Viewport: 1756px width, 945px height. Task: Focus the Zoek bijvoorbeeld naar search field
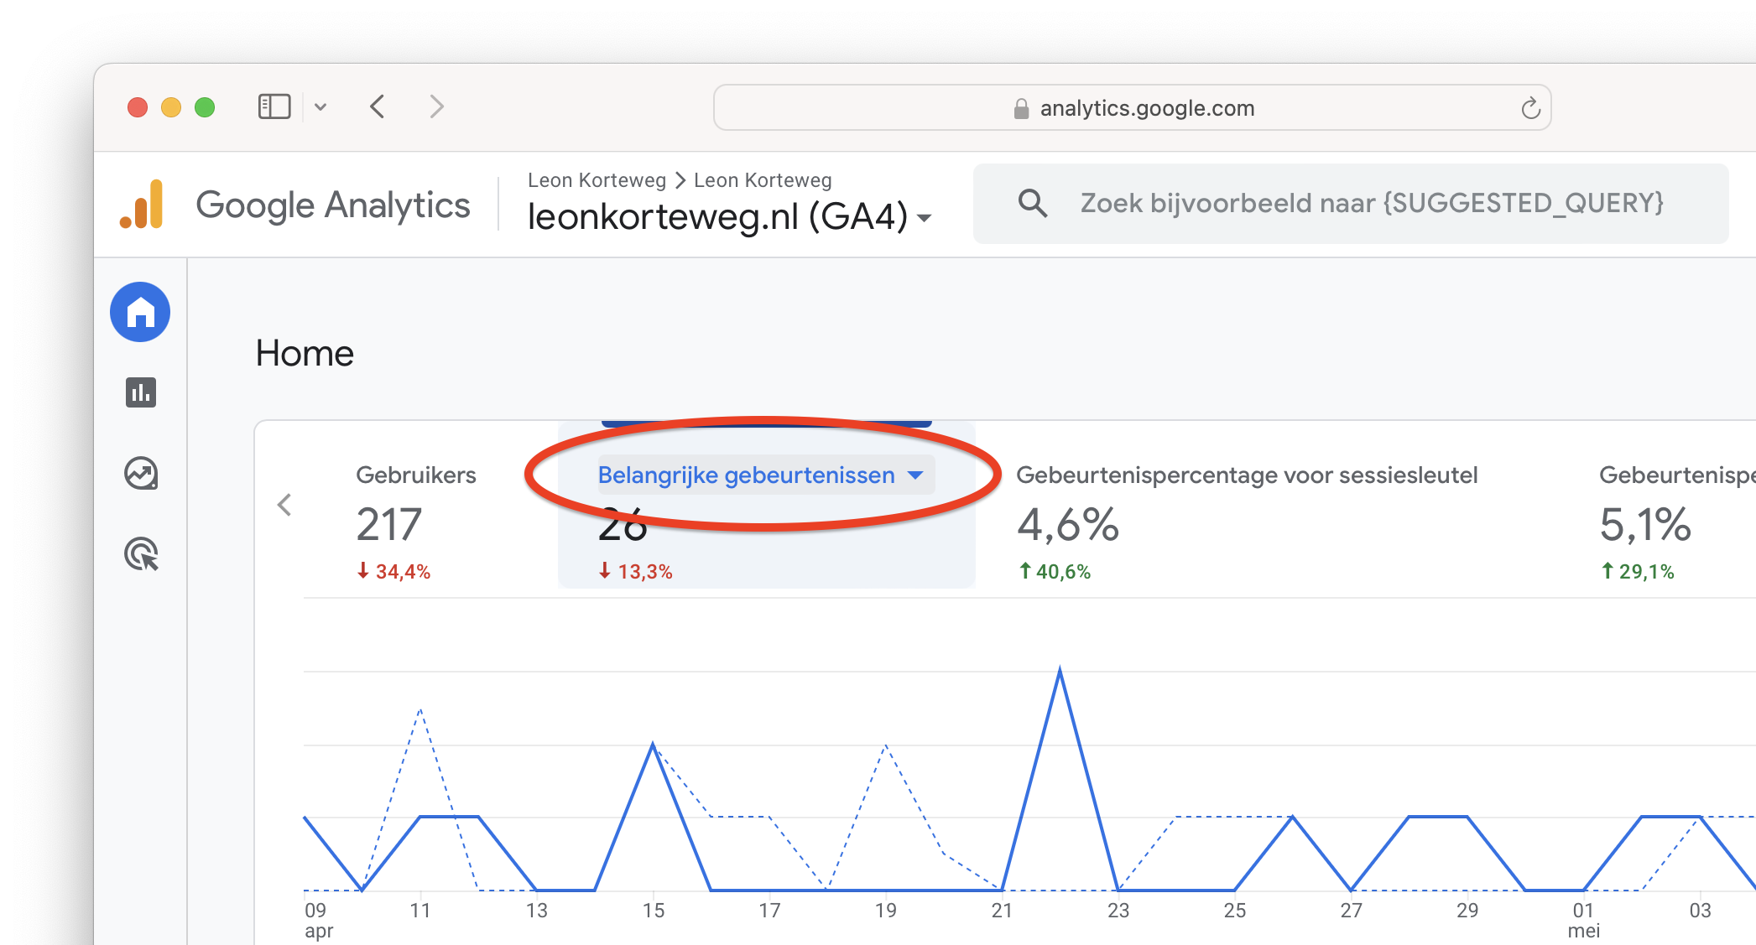click(x=1351, y=204)
